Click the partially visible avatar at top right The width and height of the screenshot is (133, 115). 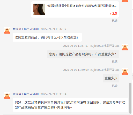click(125, 1)
